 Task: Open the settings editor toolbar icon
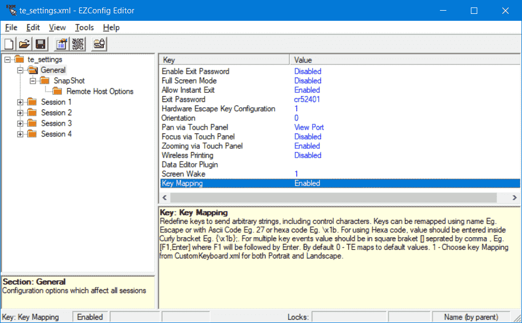pos(61,44)
